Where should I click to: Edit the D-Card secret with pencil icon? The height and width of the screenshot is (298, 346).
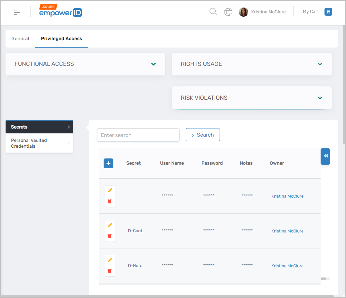tap(110, 225)
